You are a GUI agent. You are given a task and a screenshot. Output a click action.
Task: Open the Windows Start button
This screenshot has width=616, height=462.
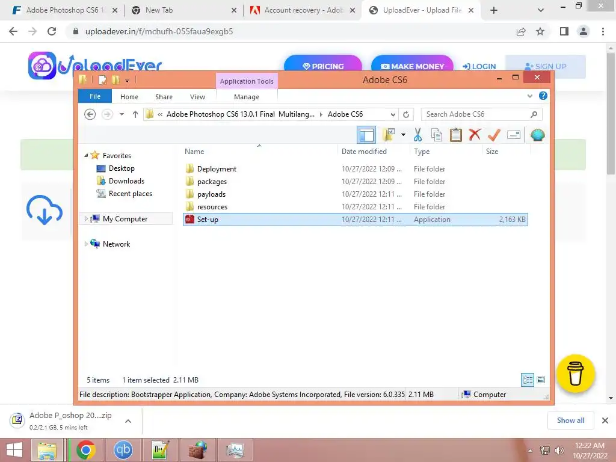pyautogui.click(x=14, y=450)
